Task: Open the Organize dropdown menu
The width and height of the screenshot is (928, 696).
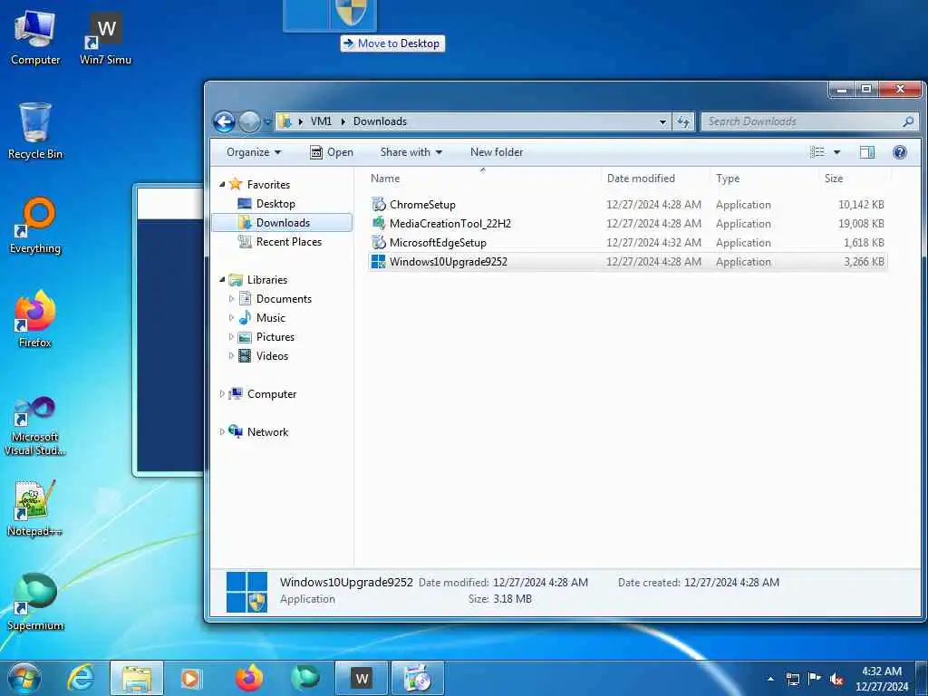Action: click(254, 152)
